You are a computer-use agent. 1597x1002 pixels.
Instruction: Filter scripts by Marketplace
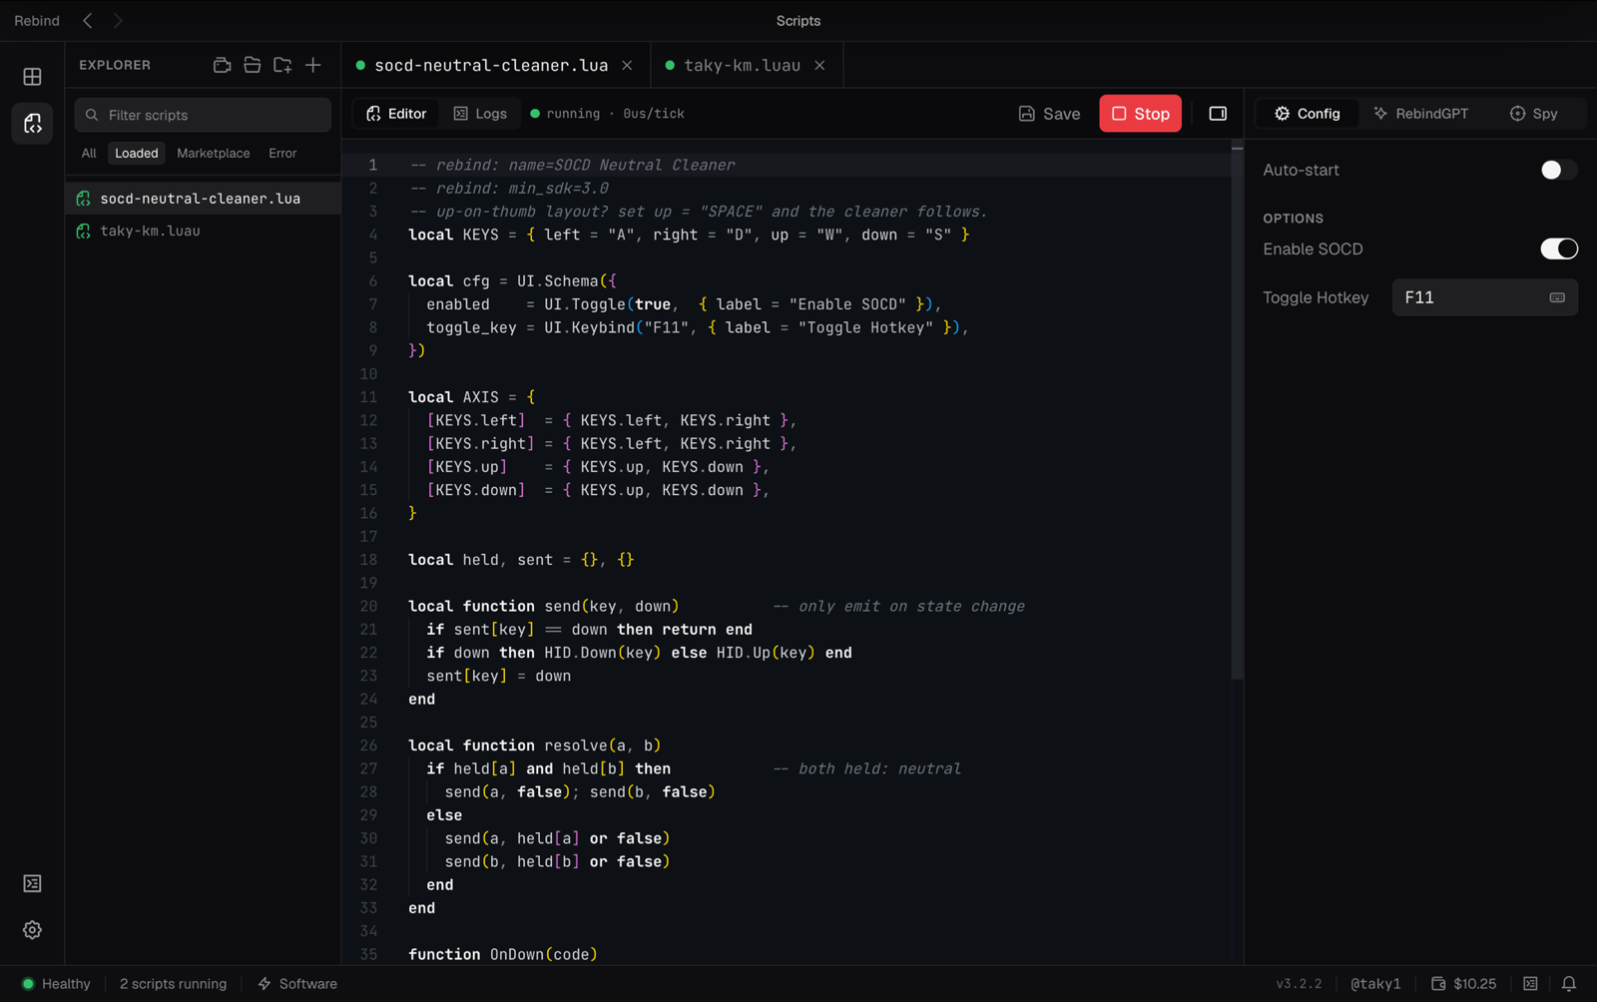tap(214, 153)
